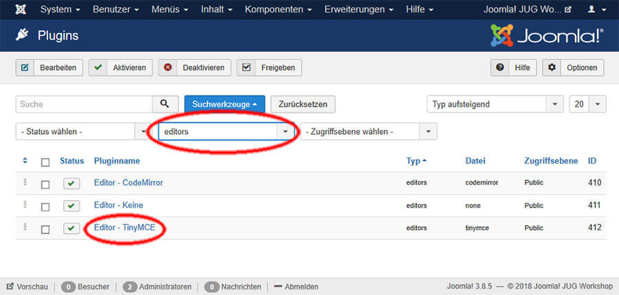This screenshot has height=295, width=619.
Task: Sort the table by Typ column
Action: tap(417, 161)
